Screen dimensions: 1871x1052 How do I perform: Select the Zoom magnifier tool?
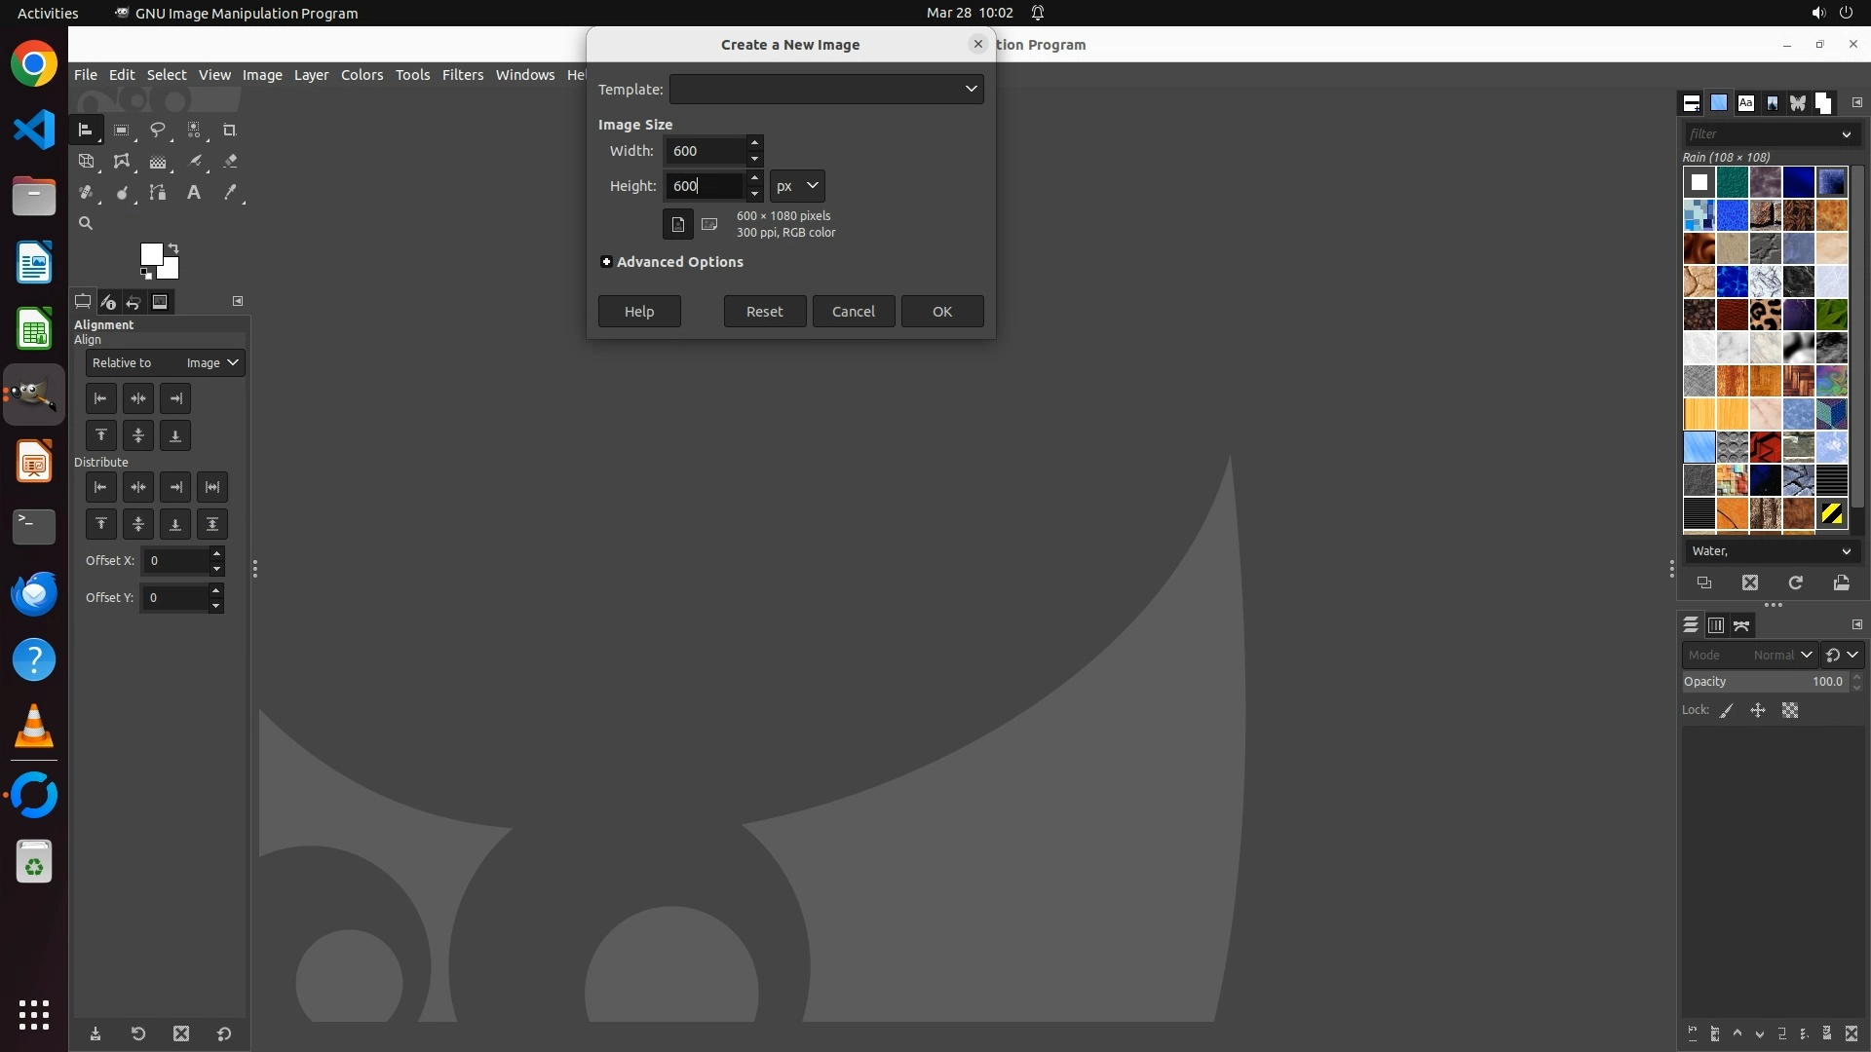86,223
